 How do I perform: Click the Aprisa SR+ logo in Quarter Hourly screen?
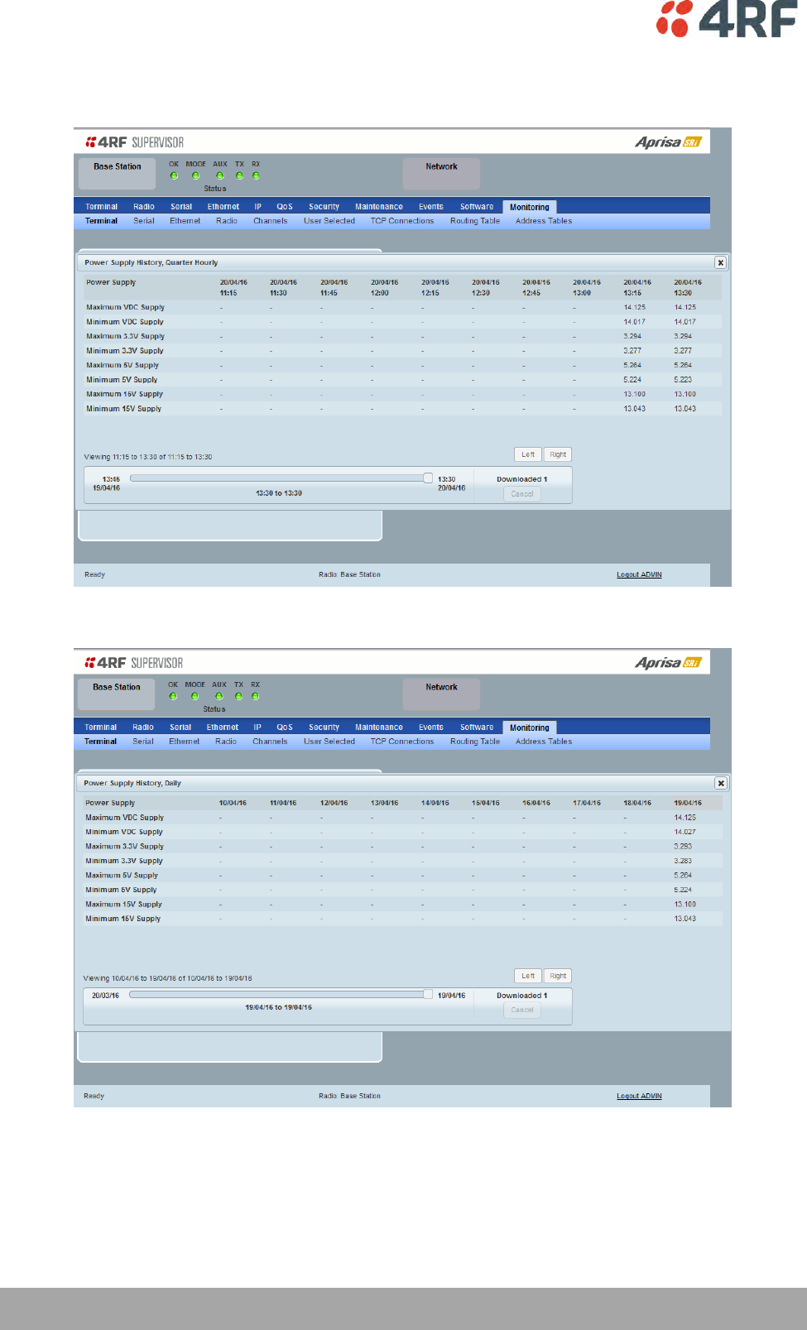click(x=668, y=142)
